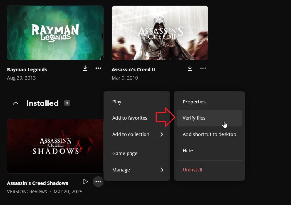Click download icon for Rayman Legends

coord(85,68)
